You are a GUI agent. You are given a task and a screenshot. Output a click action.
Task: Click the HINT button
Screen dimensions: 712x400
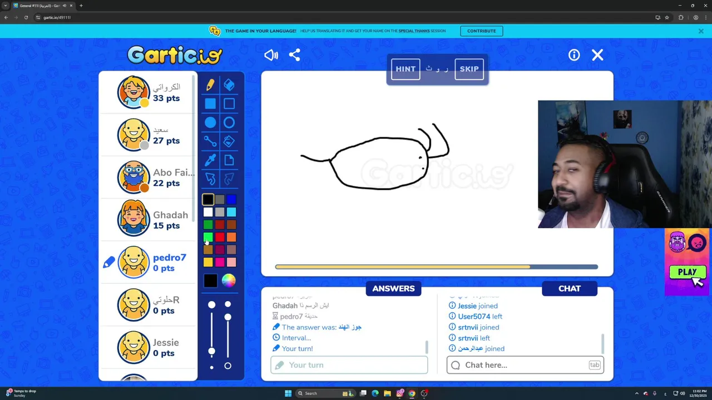click(x=406, y=69)
